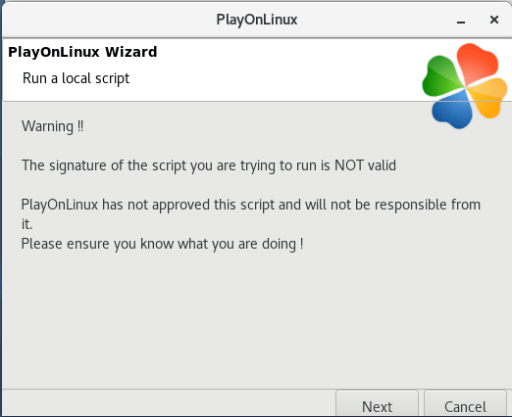Click the blue petal of the logo

coord(453,111)
